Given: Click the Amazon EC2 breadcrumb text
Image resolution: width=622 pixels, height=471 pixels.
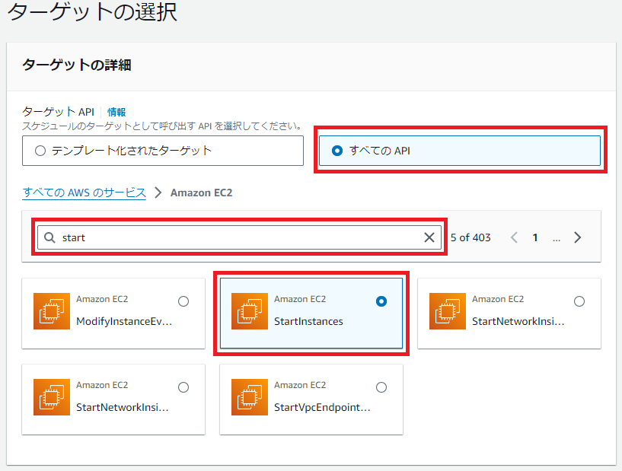Looking at the screenshot, I should pyautogui.click(x=202, y=193).
